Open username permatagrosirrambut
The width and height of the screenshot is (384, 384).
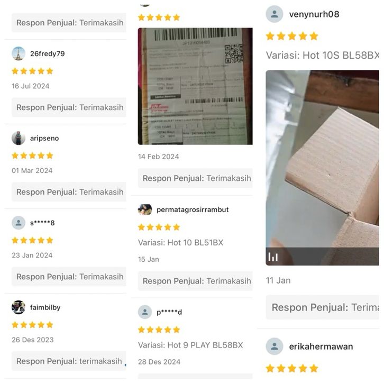click(x=193, y=209)
